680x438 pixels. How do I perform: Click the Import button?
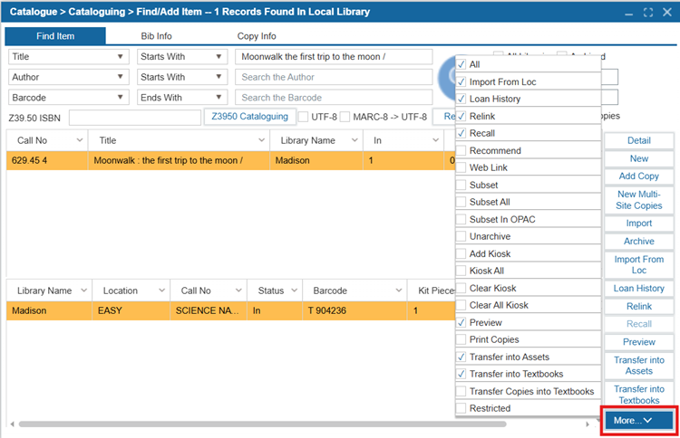tap(639, 224)
